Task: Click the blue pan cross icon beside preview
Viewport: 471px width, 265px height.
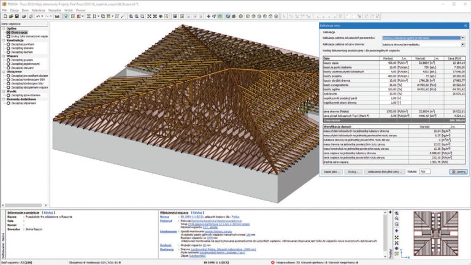Action: (x=397, y=231)
